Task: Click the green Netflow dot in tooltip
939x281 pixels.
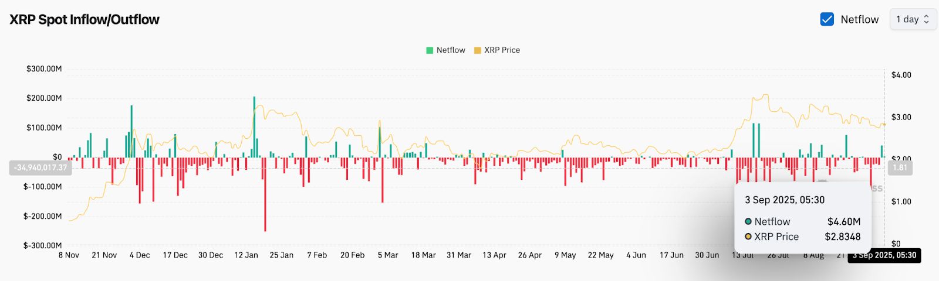Action: [748, 222]
